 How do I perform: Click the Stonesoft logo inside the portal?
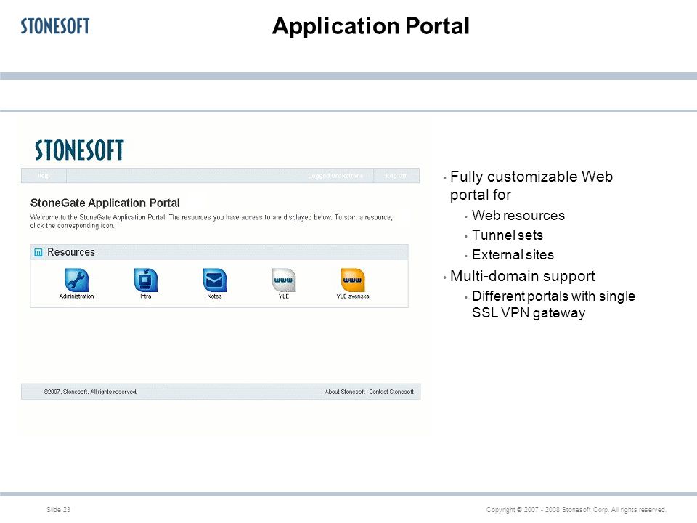(x=79, y=150)
